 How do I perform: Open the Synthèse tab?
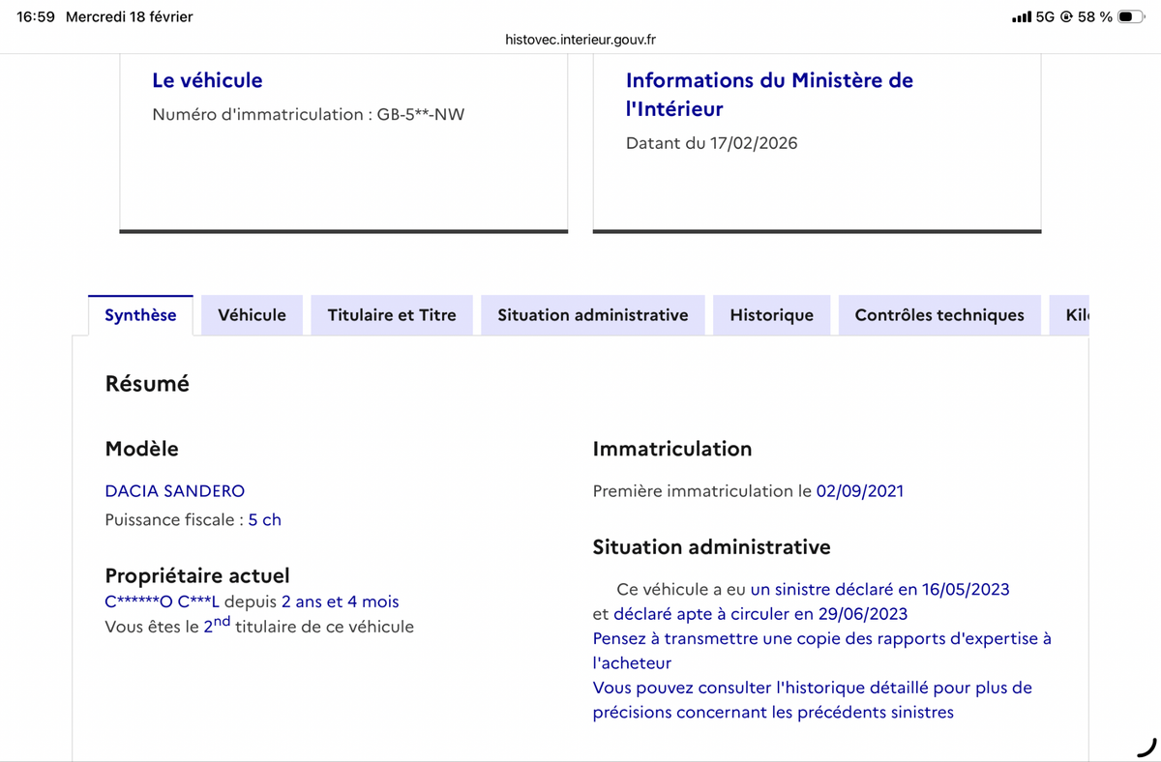click(x=140, y=315)
